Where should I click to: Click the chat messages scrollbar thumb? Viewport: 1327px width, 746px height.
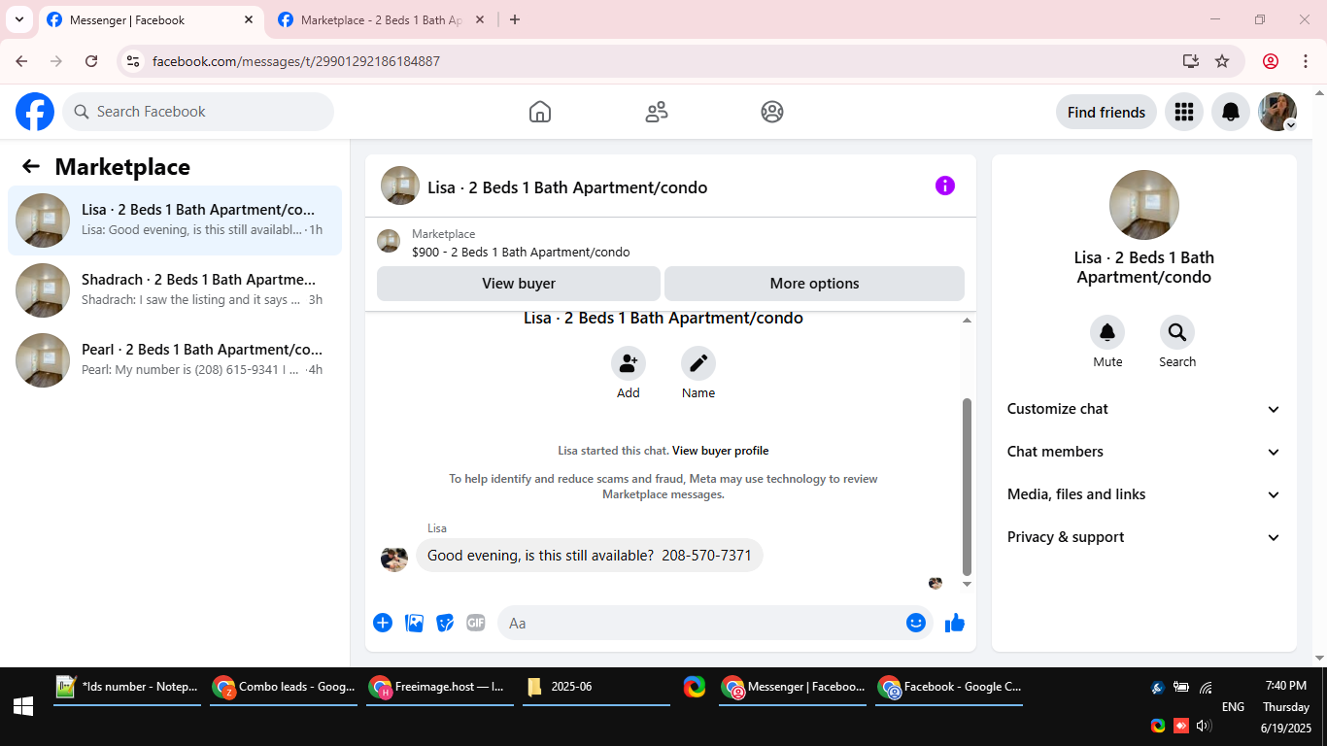point(967,486)
